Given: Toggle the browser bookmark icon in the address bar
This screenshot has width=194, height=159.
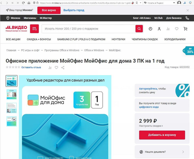Looking at the screenshot, I should click(137, 3).
